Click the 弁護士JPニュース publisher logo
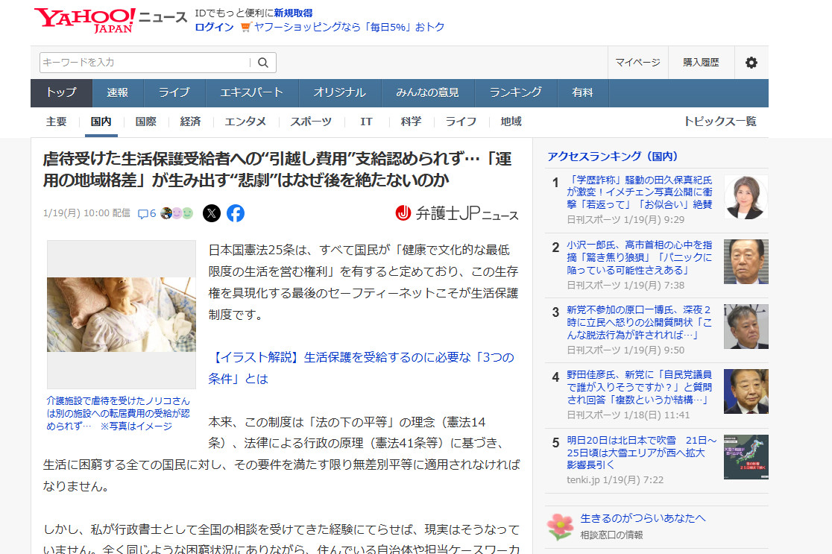This screenshot has height=554, width=832. [456, 213]
